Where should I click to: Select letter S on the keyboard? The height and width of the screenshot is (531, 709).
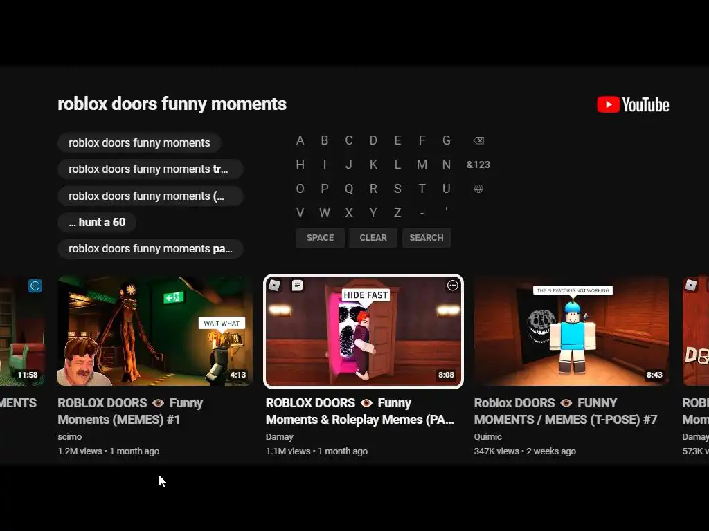click(x=397, y=189)
